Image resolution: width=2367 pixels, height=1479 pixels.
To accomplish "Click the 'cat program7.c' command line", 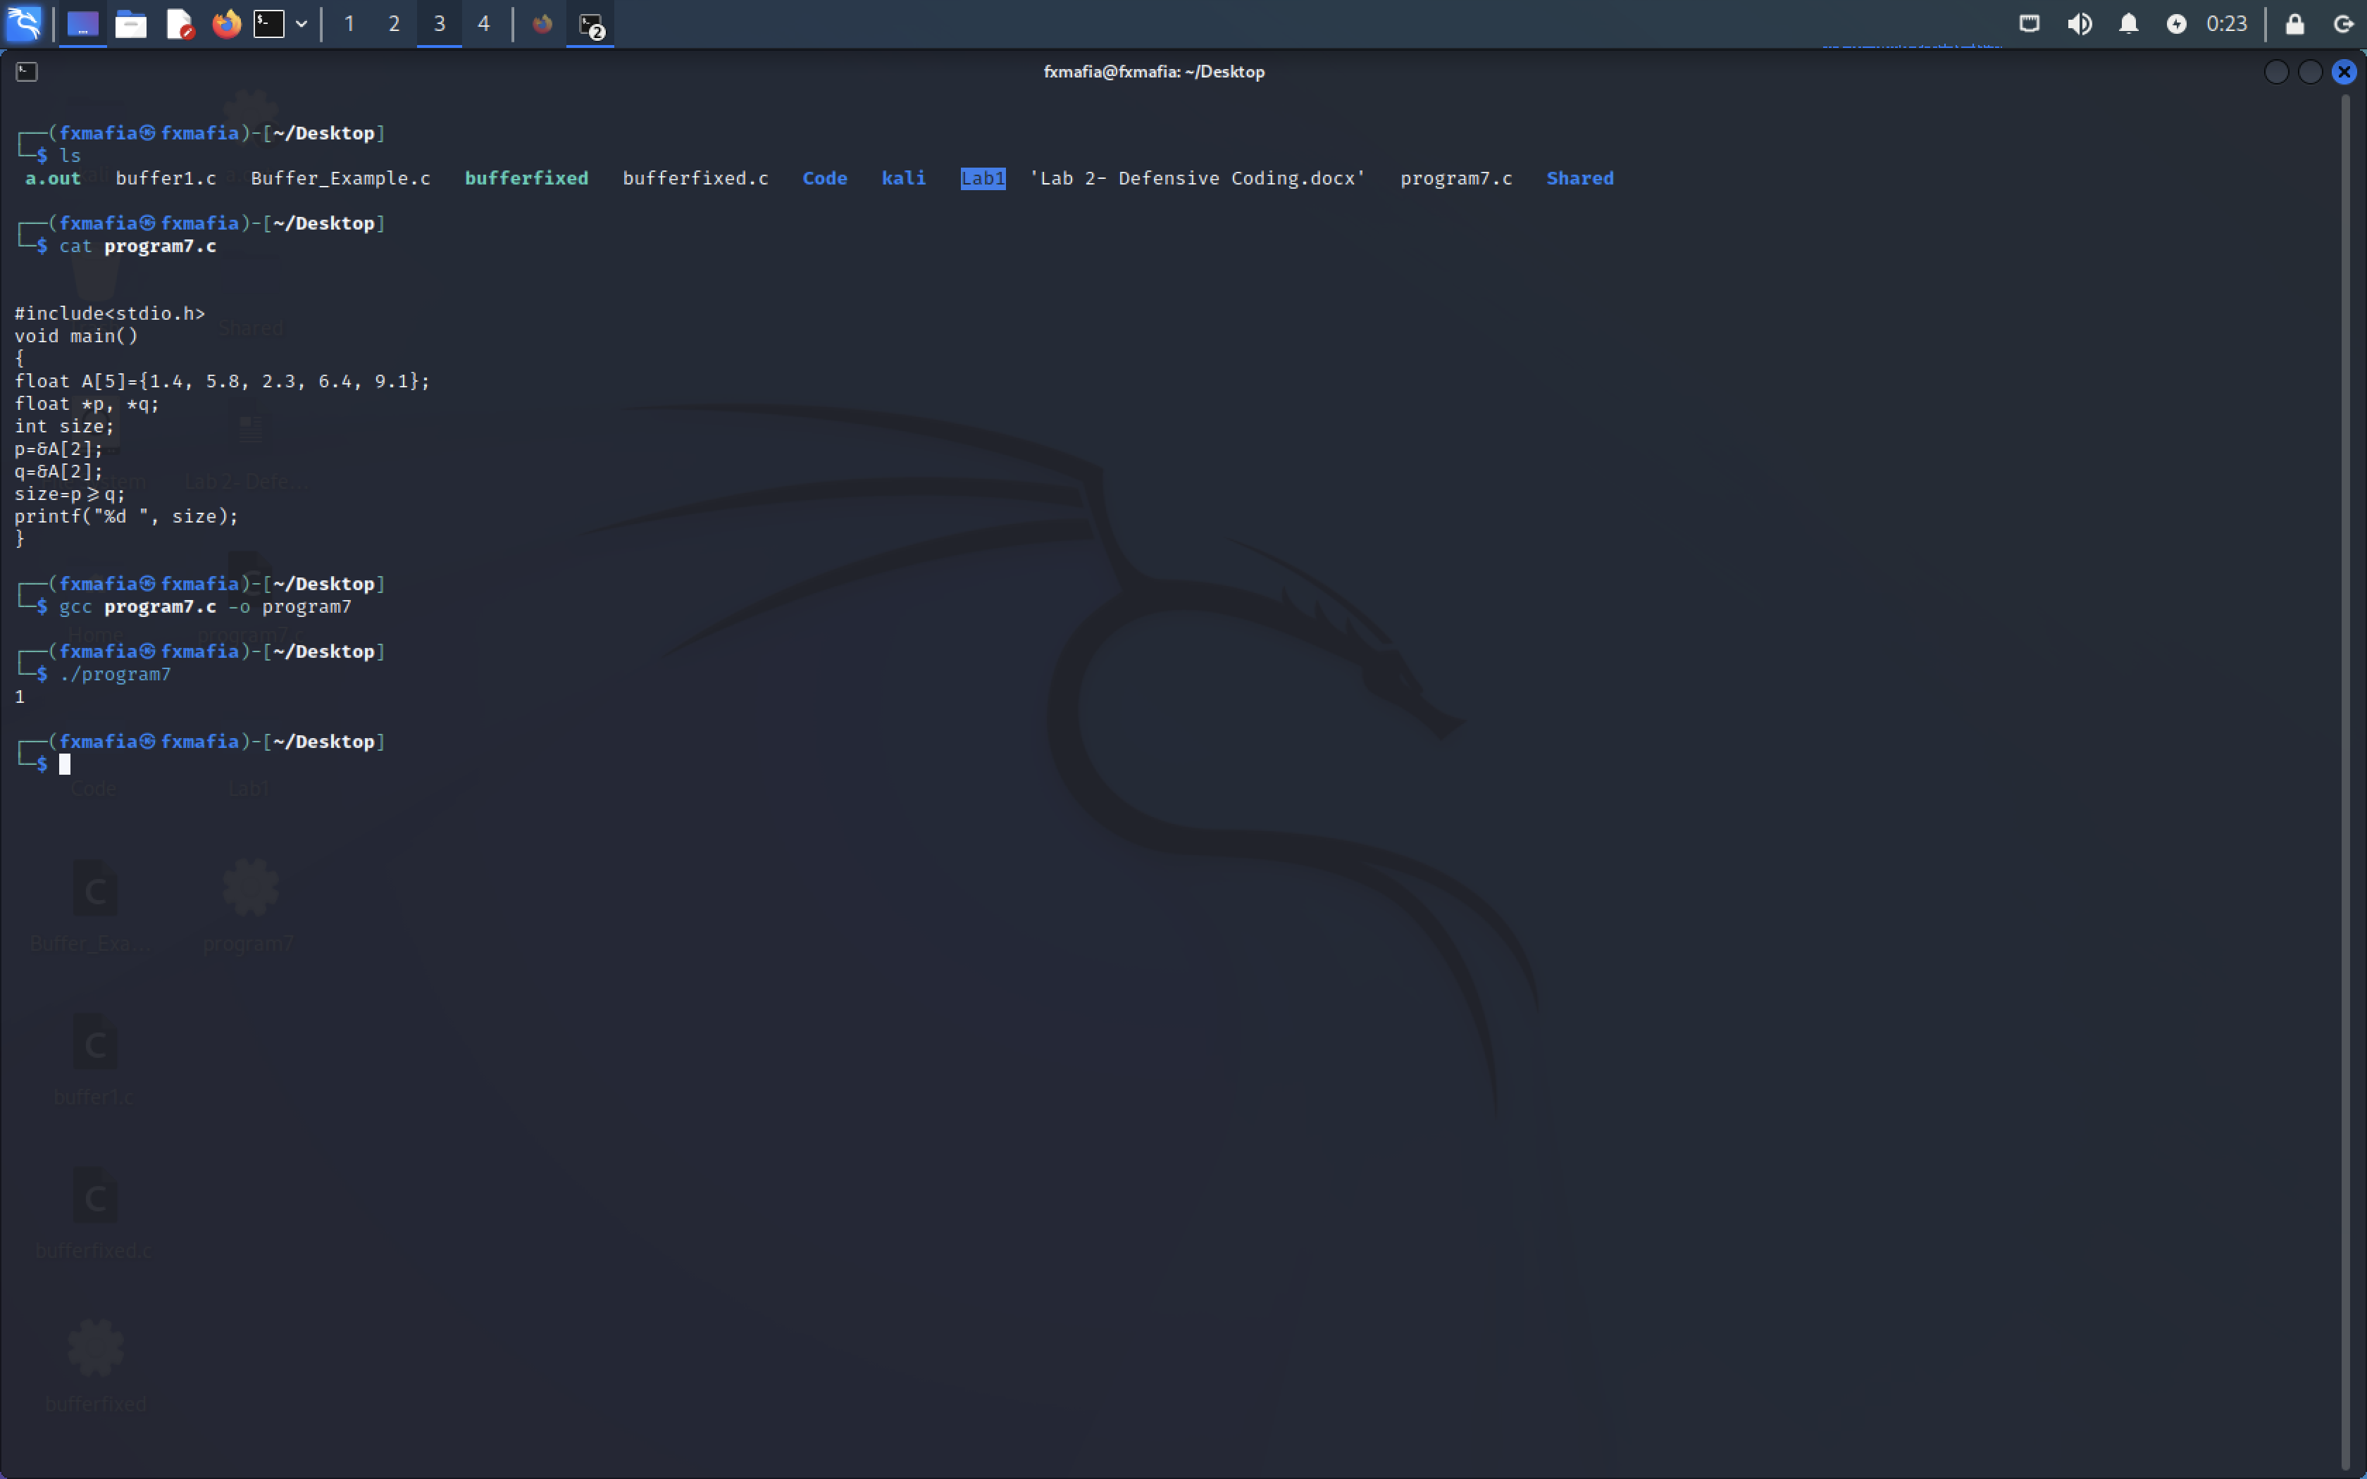I will click(138, 246).
